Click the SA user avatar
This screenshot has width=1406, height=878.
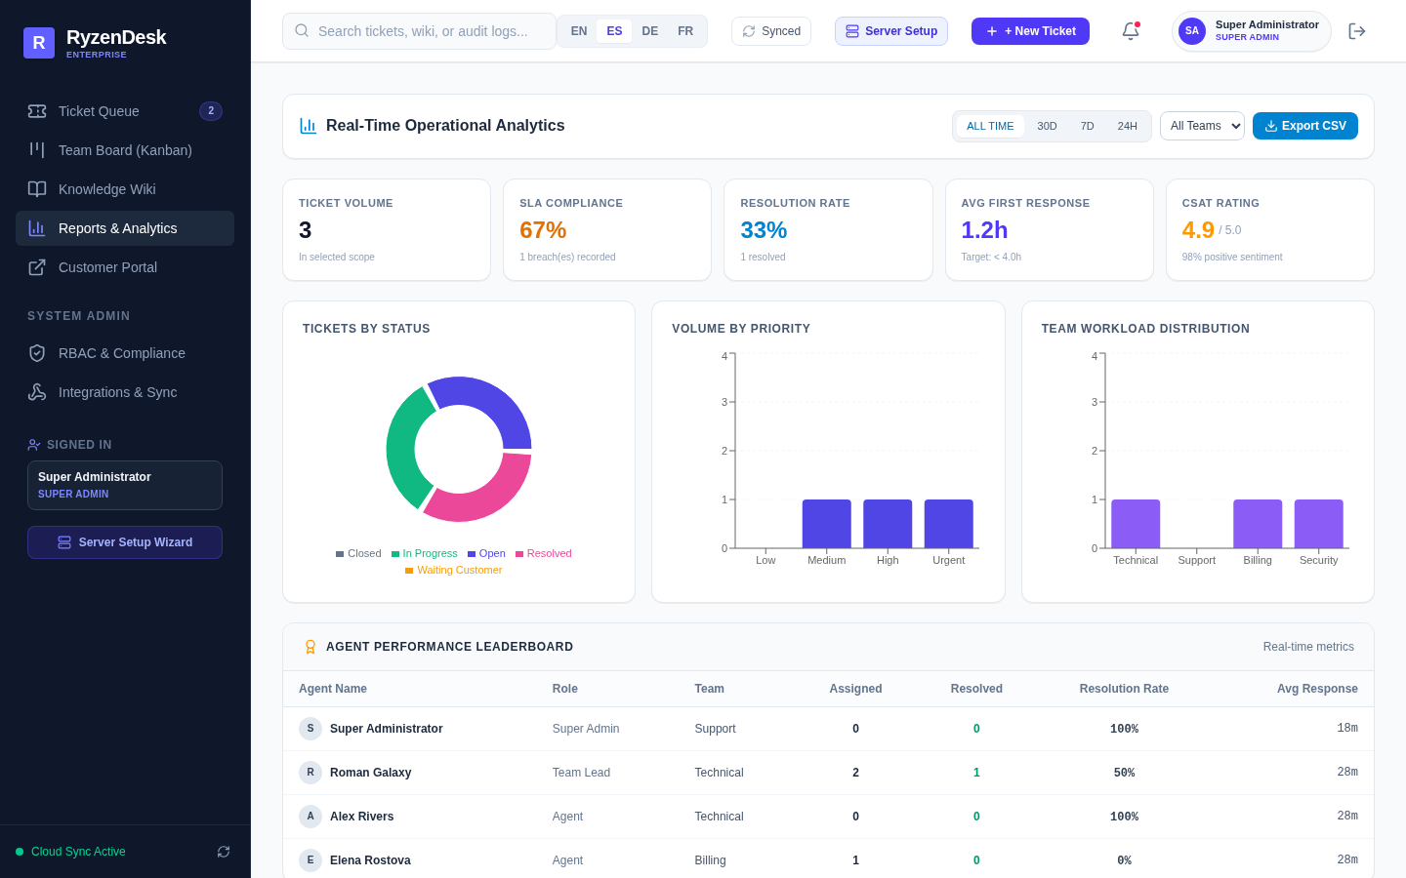[1192, 31]
